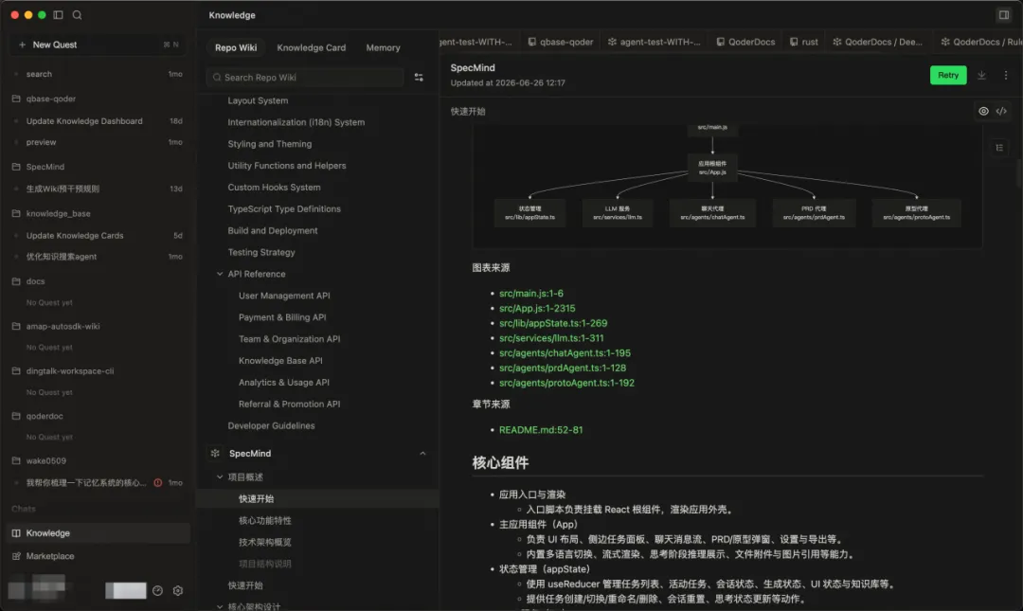Image resolution: width=1023 pixels, height=611 pixels.
Task: Select the 技术架构概览 wiki page
Action: click(x=265, y=543)
